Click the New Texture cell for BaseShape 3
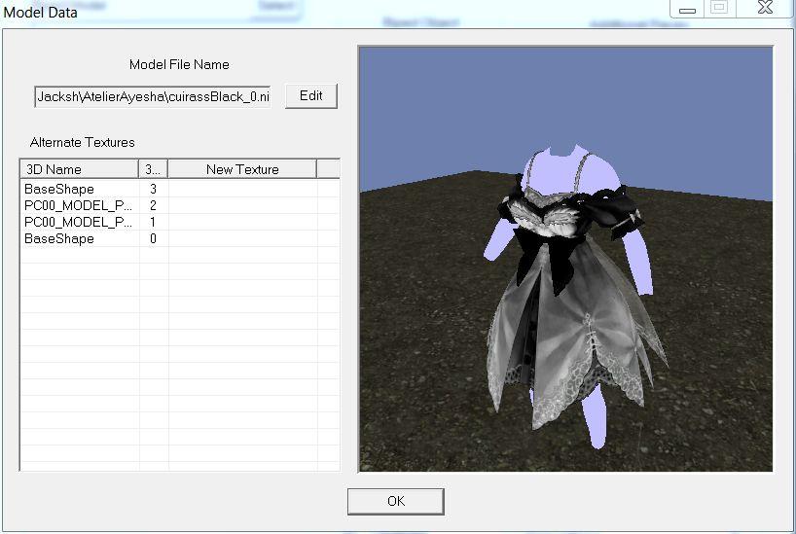The height and width of the screenshot is (534, 796). (243, 189)
